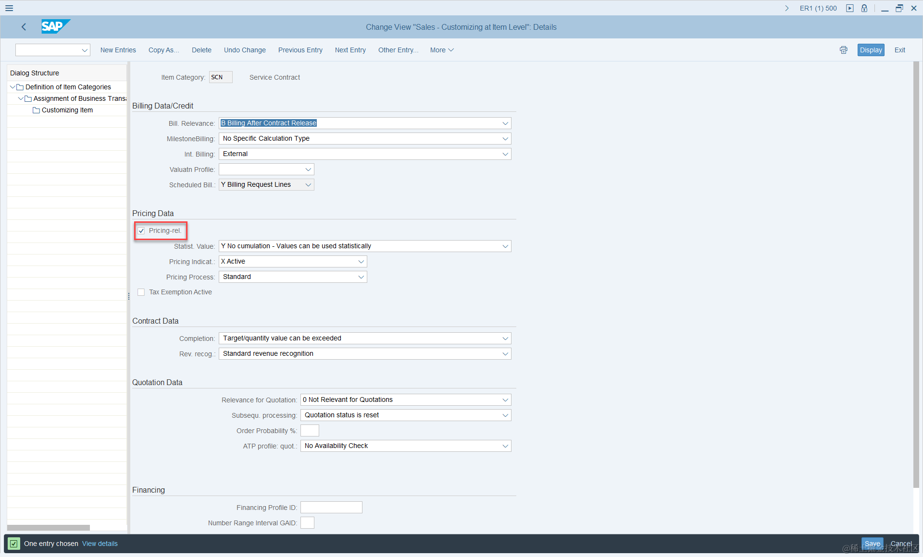The height and width of the screenshot is (557, 923).
Task: Open the Pricing Indicat. dropdown
Action: click(361, 262)
